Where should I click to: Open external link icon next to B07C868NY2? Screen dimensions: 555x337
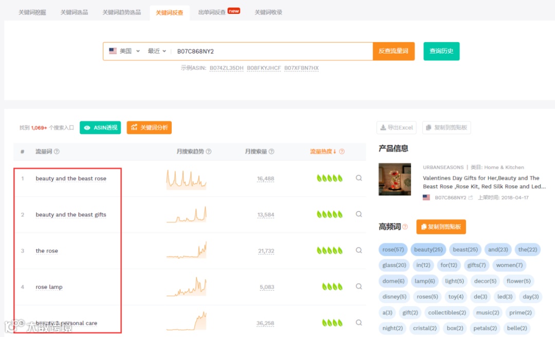click(x=472, y=197)
